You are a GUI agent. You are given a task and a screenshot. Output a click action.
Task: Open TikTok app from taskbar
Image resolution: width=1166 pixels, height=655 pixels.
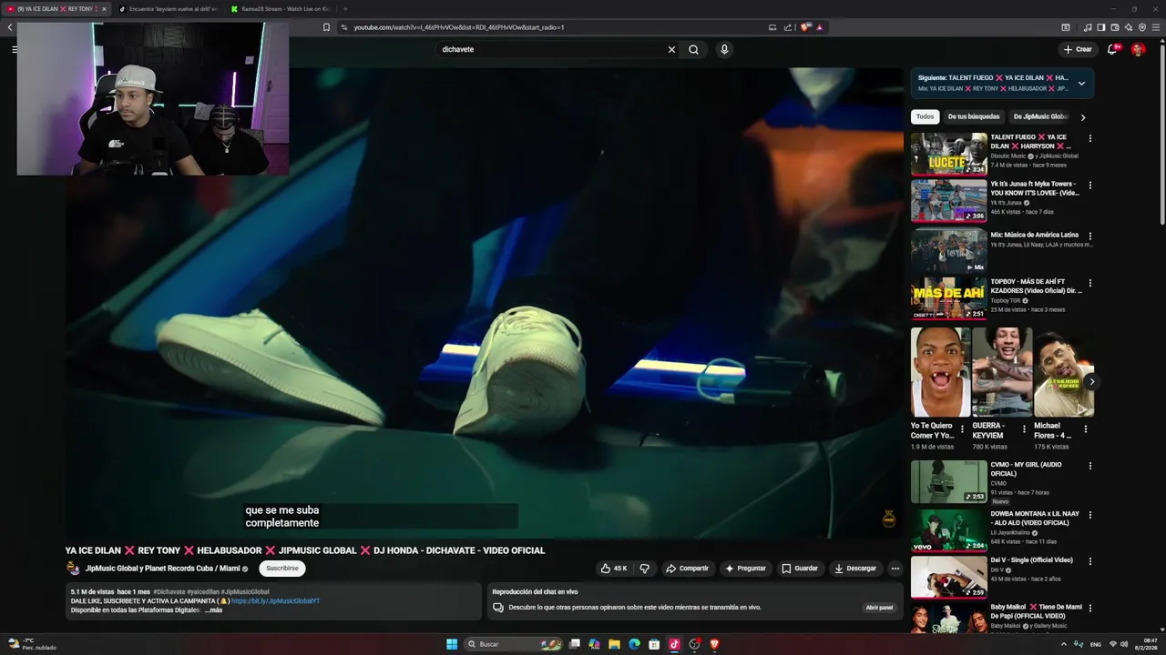pos(674,644)
